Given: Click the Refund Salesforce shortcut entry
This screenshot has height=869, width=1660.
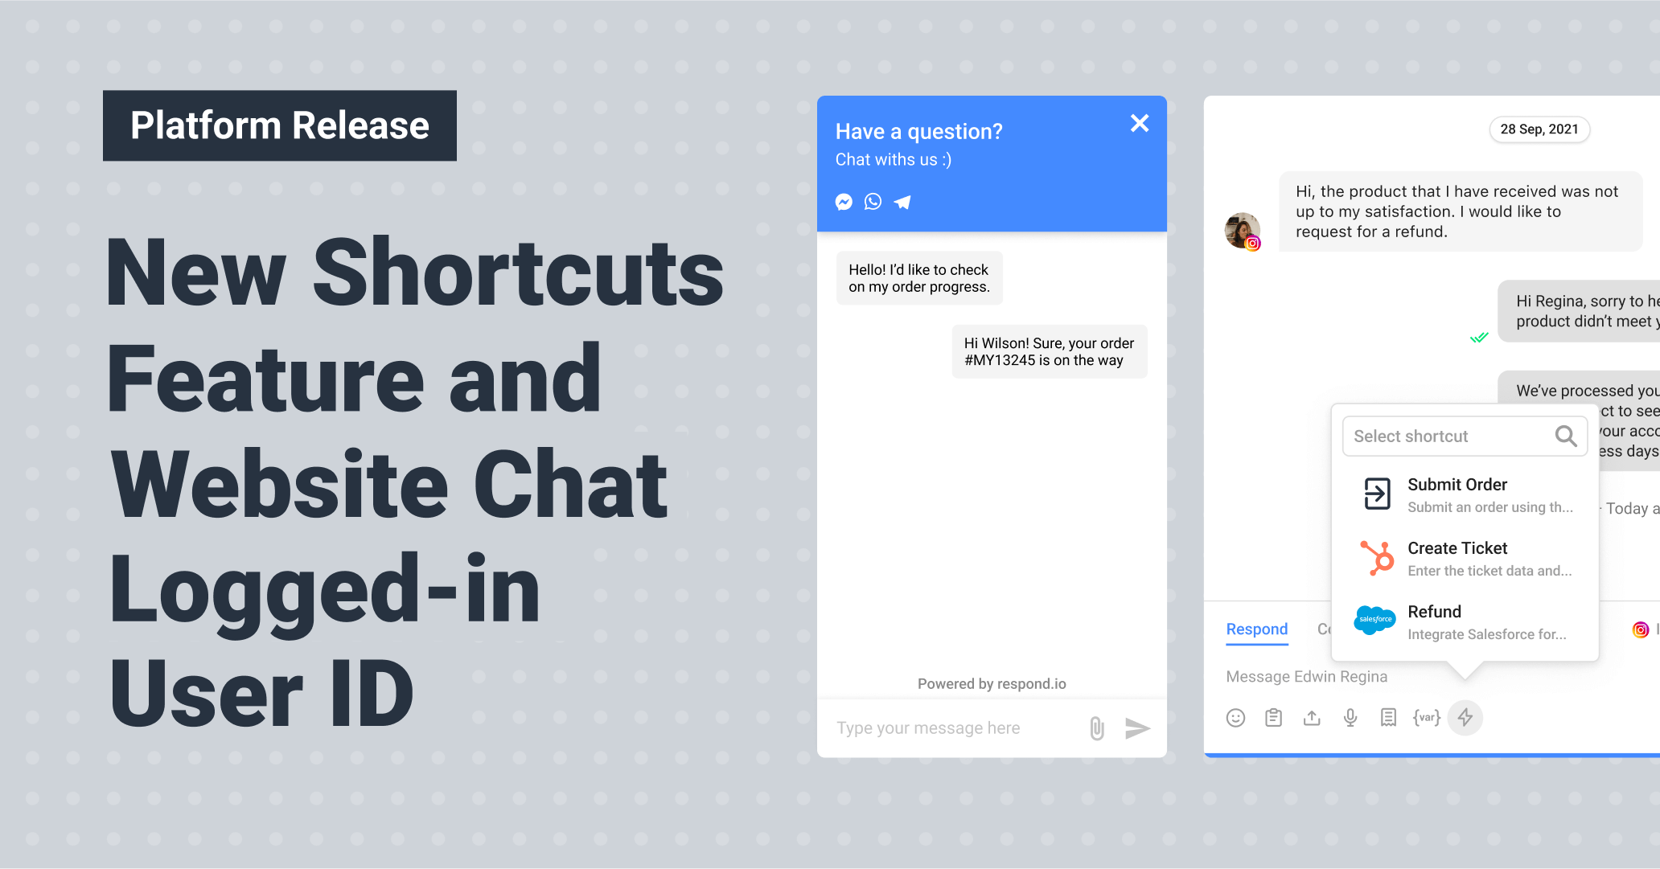Looking at the screenshot, I should (x=1455, y=617).
